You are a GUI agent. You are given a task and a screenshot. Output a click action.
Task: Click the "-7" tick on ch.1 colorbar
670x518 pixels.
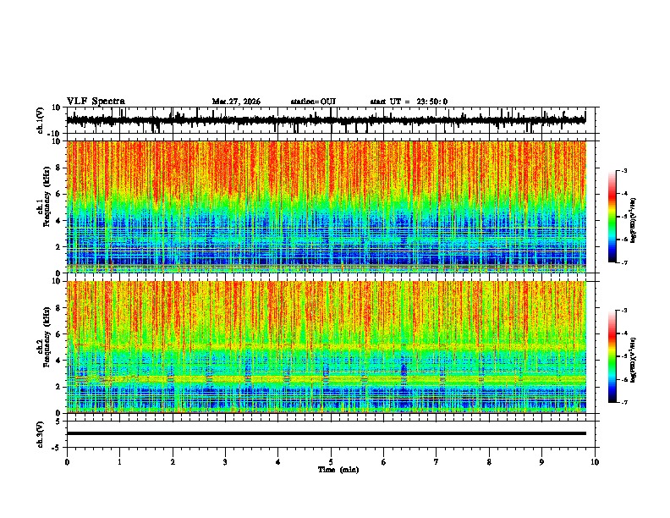coord(623,262)
